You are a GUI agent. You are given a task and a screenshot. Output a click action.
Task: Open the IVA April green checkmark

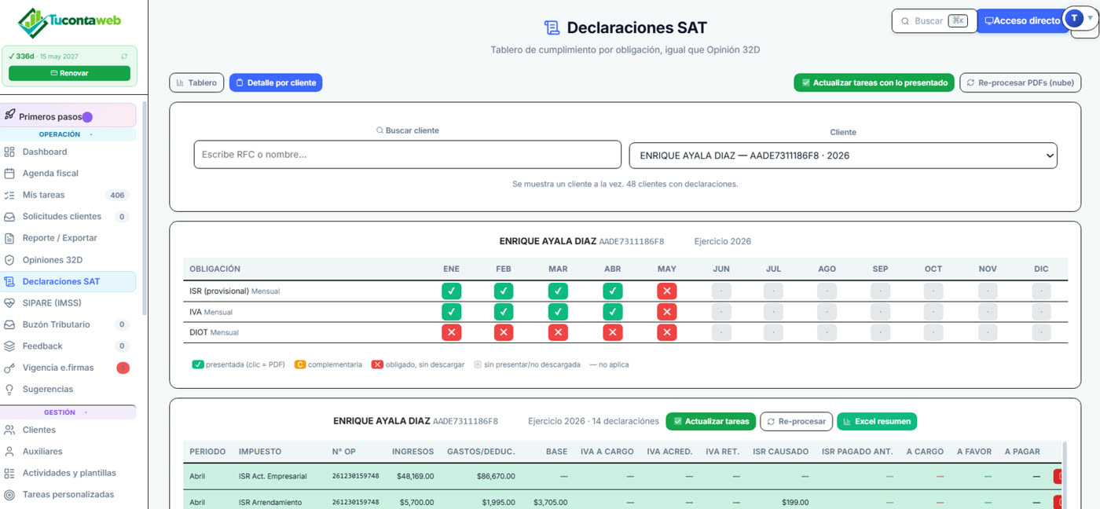pyautogui.click(x=613, y=312)
